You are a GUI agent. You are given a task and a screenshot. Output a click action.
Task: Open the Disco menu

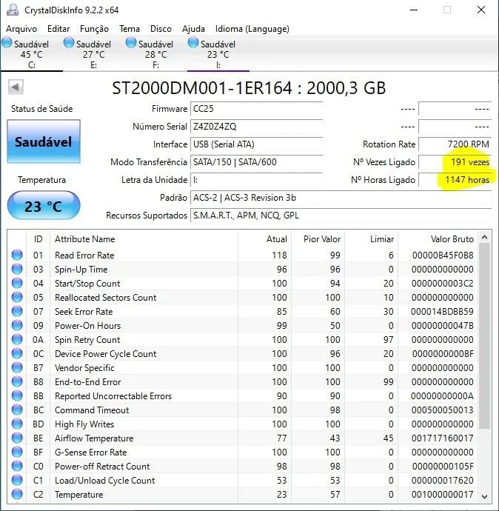point(161,29)
